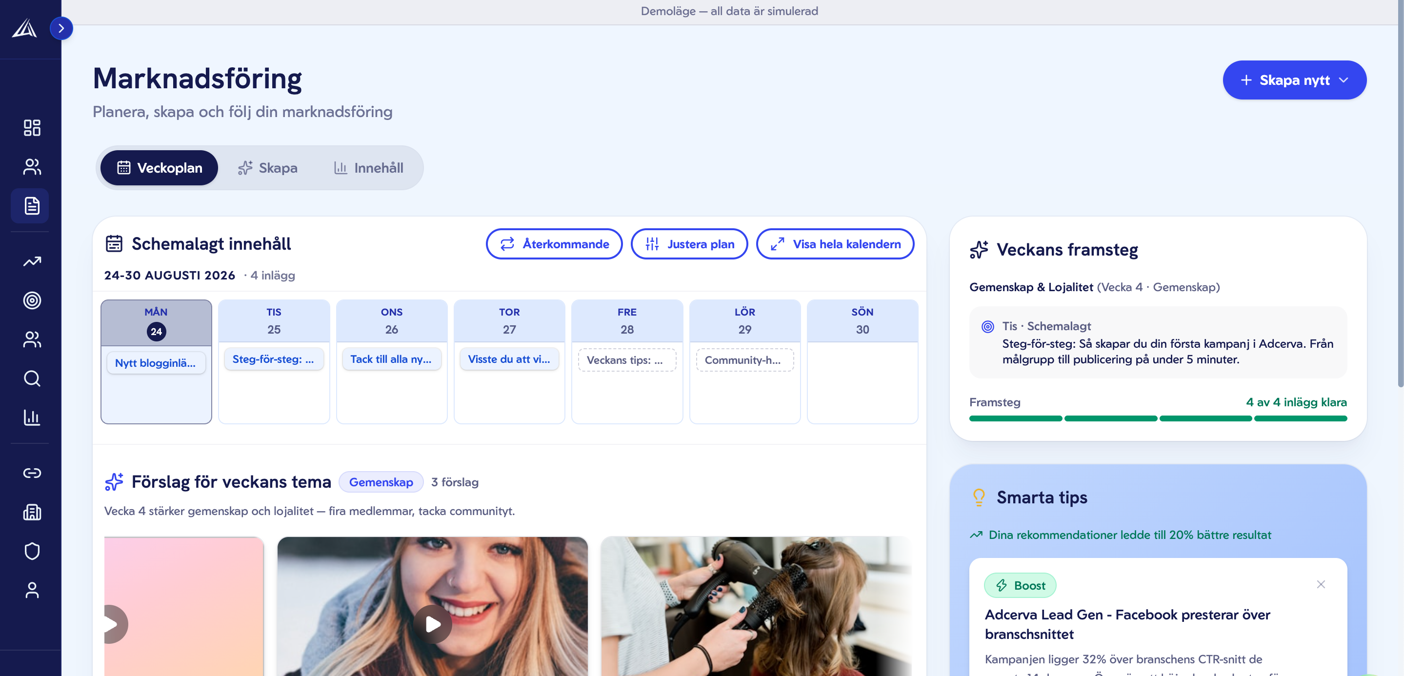Open the 'Adcerva Lead Gen - Facebook' tip title
The image size is (1404, 676).
[x=1128, y=624]
